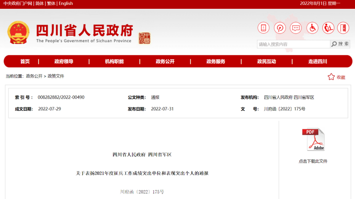Screen dimensions: 355x199
Task: Open the 首页 home menu
Action: (25, 61)
